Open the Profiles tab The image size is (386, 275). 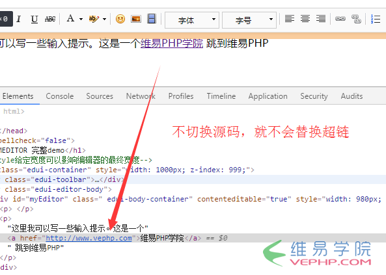tap(181, 96)
